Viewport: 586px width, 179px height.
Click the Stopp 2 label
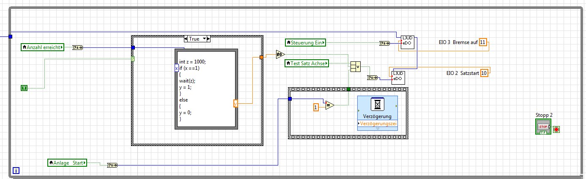(x=544, y=115)
